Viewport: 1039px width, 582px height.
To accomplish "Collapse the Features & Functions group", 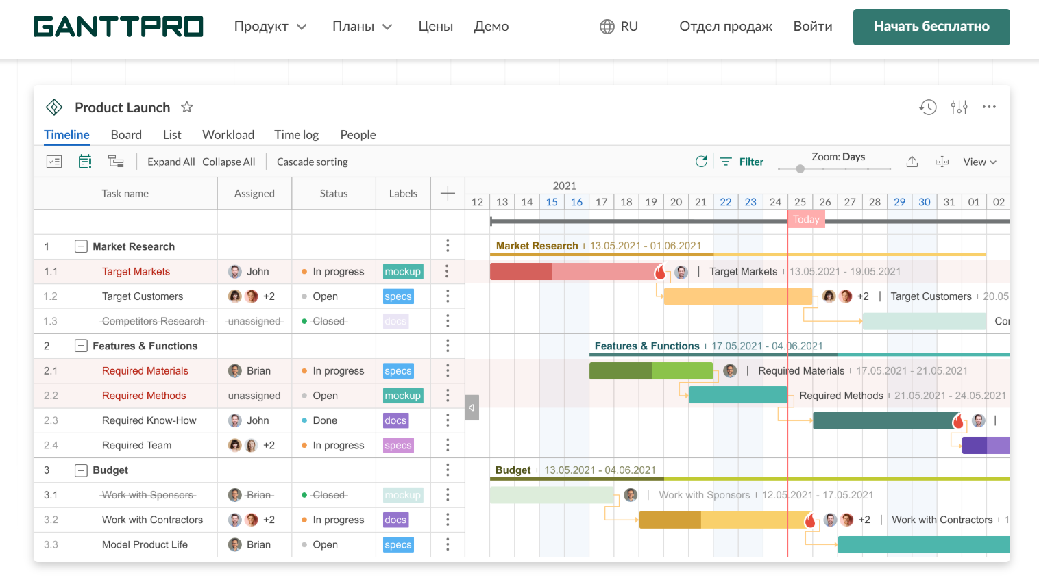I will [81, 346].
